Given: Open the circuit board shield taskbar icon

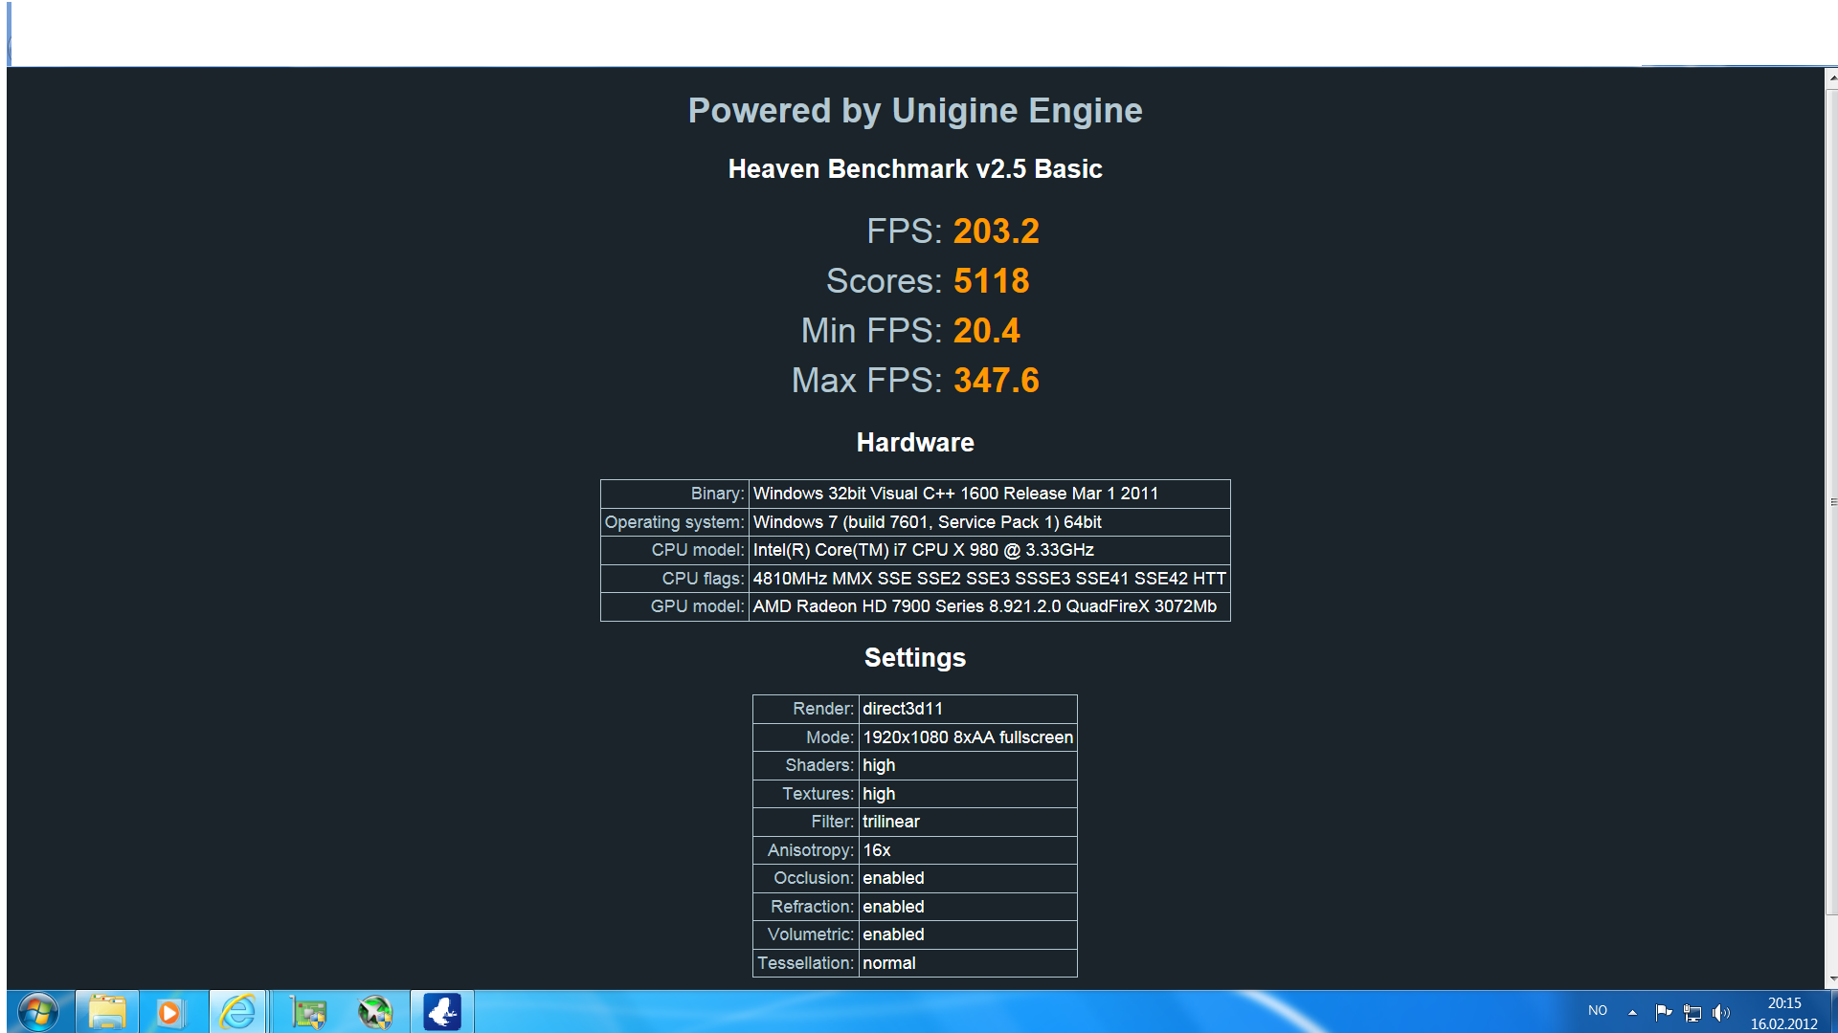Looking at the screenshot, I should pyautogui.click(x=308, y=1012).
